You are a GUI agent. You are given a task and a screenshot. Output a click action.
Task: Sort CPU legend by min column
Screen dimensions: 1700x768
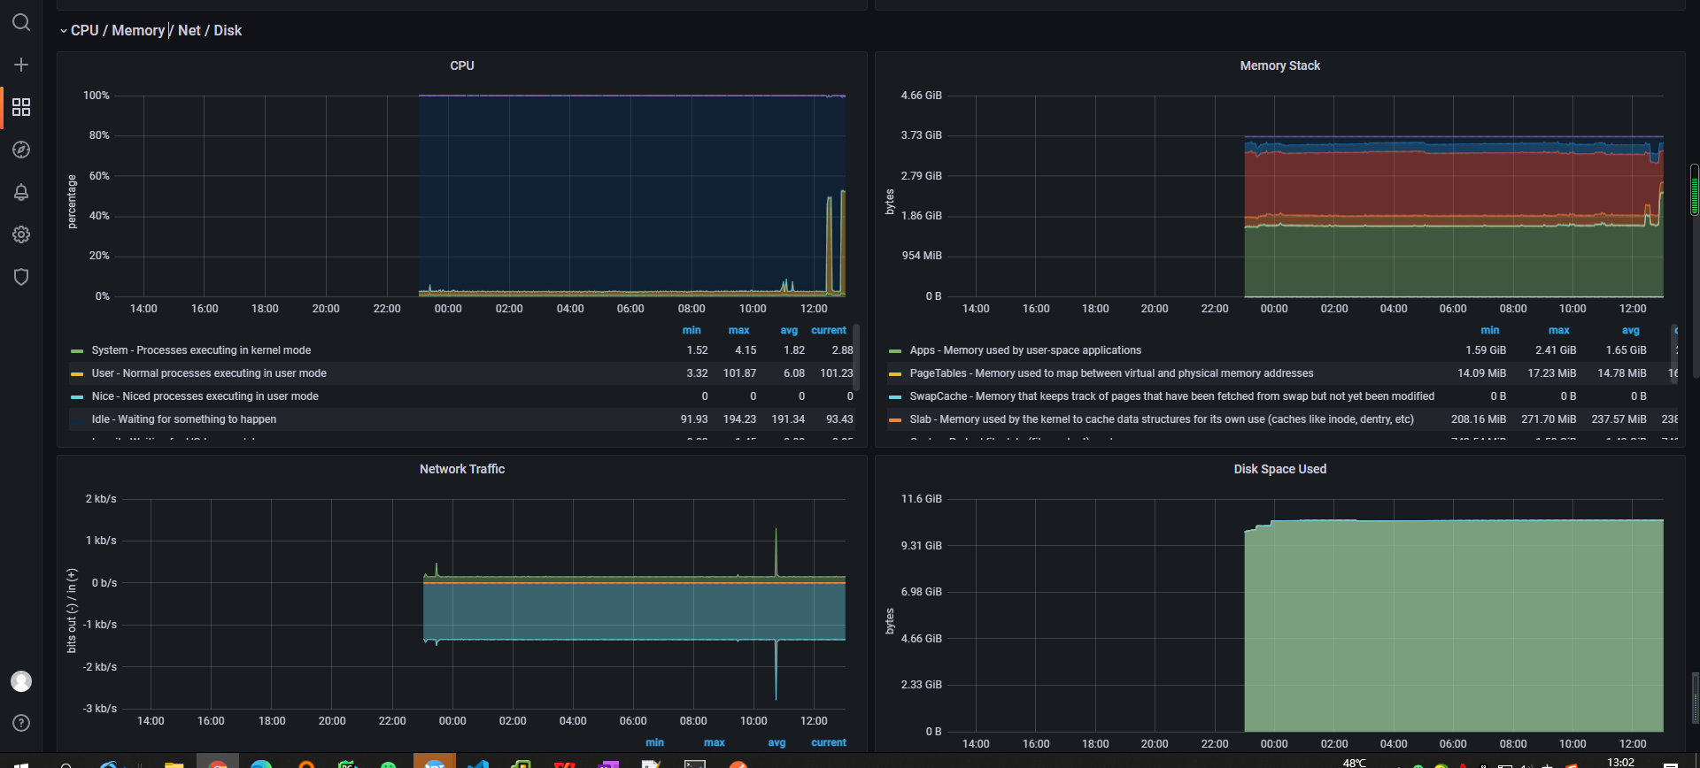[692, 330]
